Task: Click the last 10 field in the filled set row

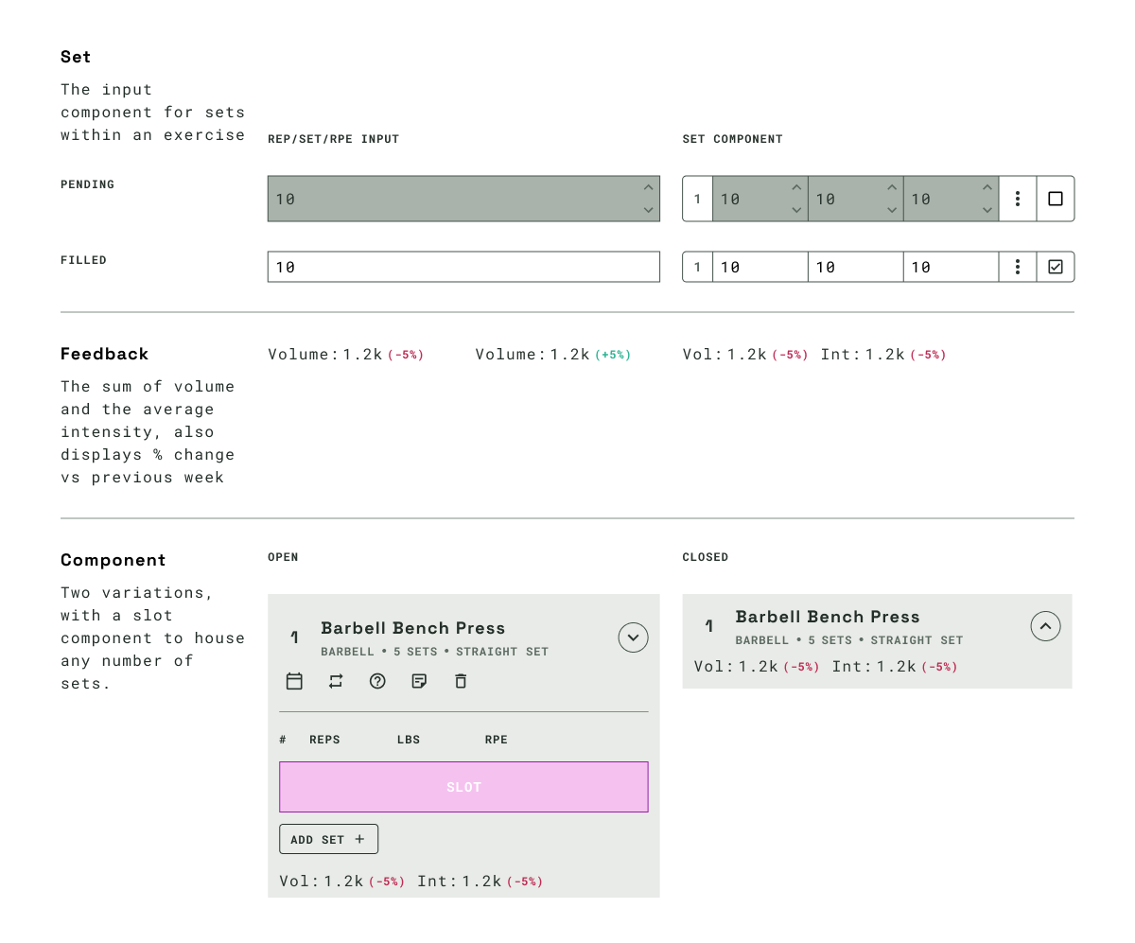Action: point(951,267)
